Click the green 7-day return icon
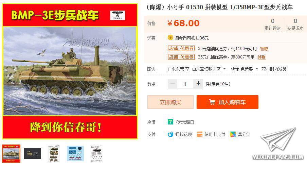Image resolution: width=307 pixels, height=169 pixels. pyautogui.click(x=170, y=122)
